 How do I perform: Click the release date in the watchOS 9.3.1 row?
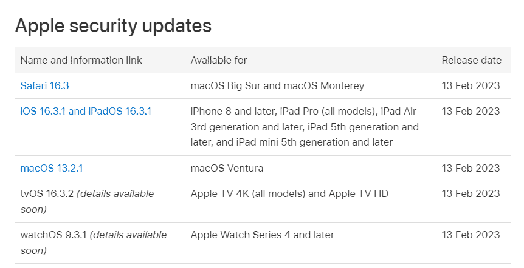click(471, 235)
